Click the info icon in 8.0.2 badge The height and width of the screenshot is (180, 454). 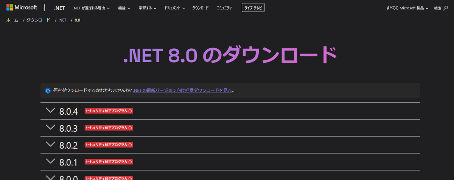tap(130, 145)
